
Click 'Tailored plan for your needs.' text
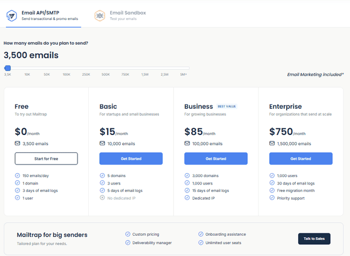(x=42, y=244)
